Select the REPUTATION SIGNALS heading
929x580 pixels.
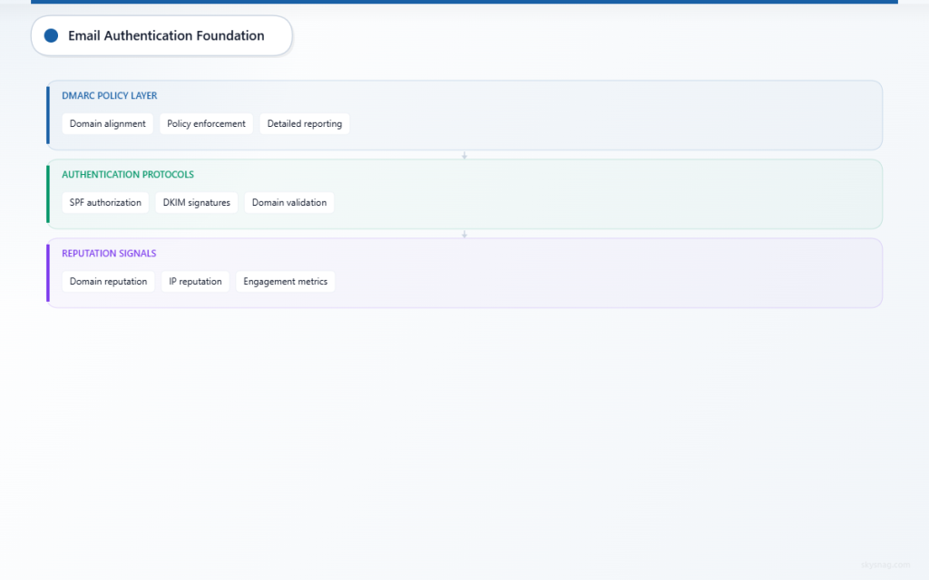click(109, 253)
